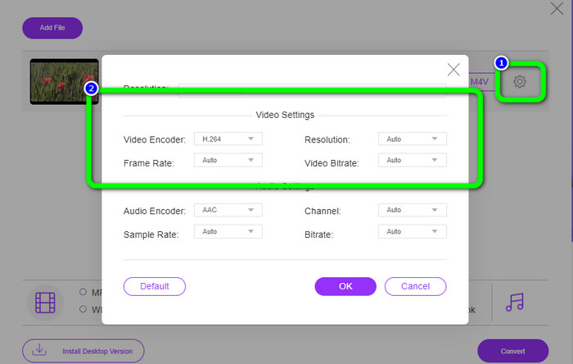
Task: Open the Sample Rate dropdown
Action: pyautogui.click(x=228, y=231)
